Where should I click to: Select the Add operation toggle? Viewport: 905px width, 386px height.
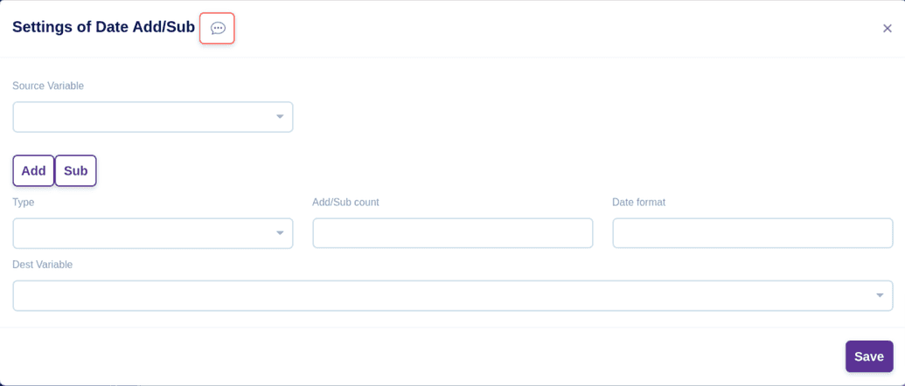tap(33, 170)
